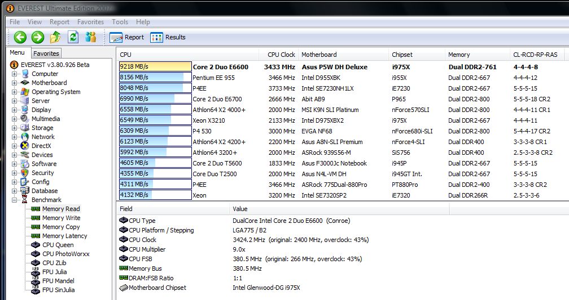Select the DirectX icon in tree

pyautogui.click(x=25, y=146)
